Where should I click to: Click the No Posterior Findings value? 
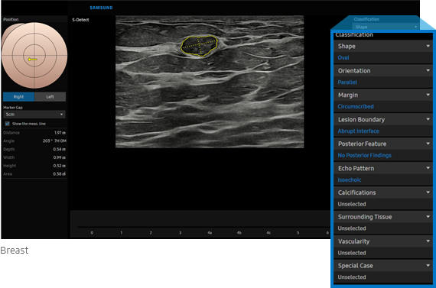365,155
